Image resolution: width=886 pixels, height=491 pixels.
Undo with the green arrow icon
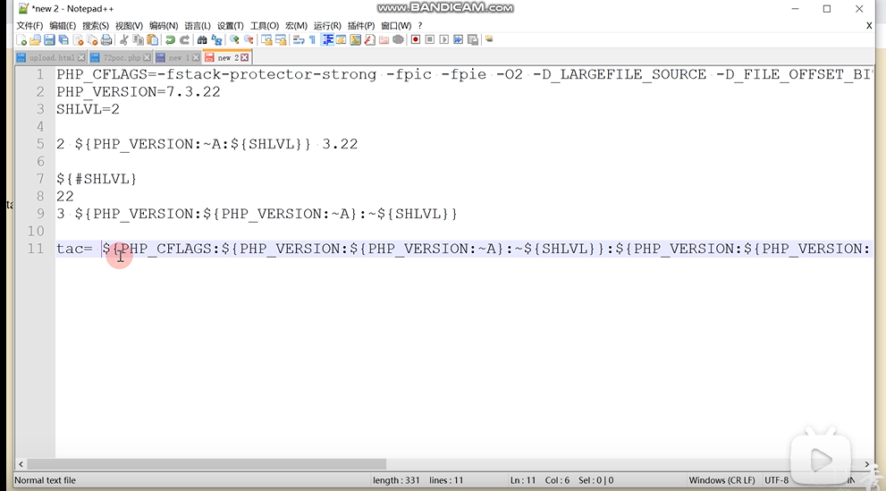tap(170, 39)
